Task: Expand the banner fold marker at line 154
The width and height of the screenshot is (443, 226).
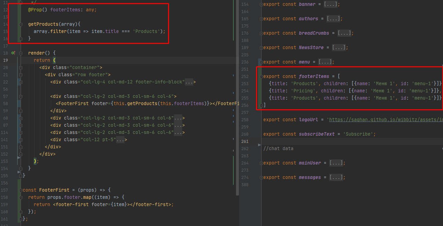Action: tap(261, 4)
